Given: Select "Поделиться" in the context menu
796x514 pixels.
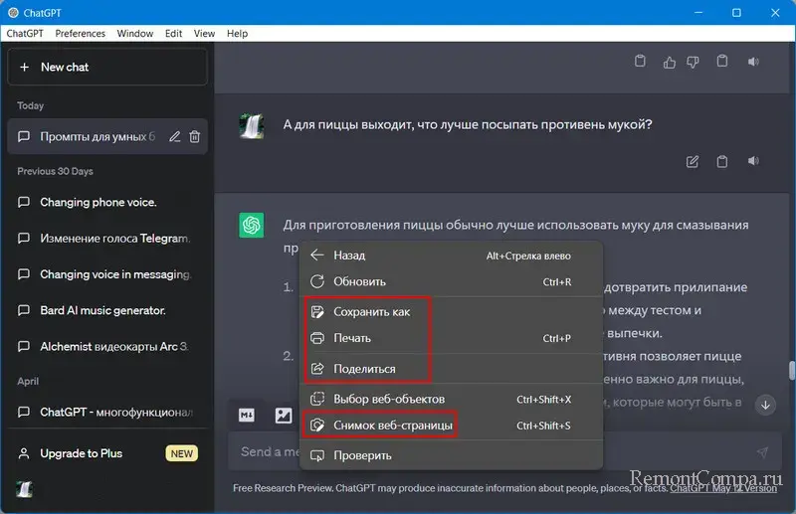Looking at the screenshot, I should click(x=364, y=369).
